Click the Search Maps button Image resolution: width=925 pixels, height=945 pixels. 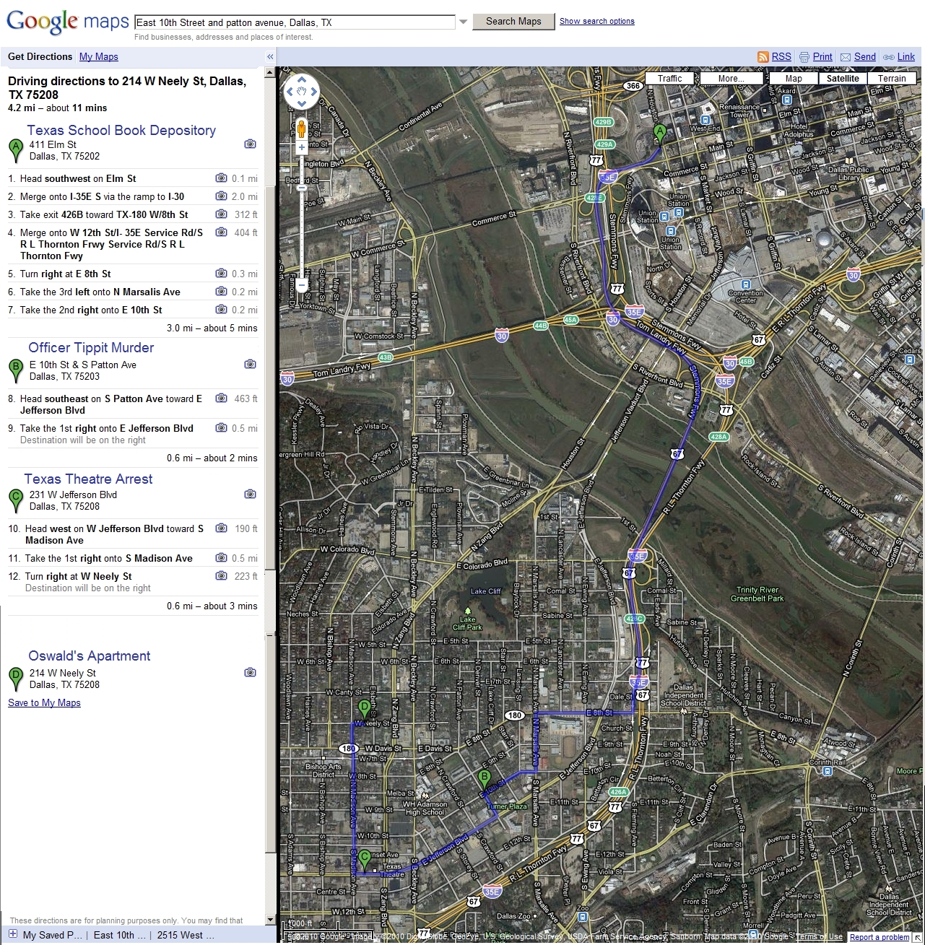[513, 22]
